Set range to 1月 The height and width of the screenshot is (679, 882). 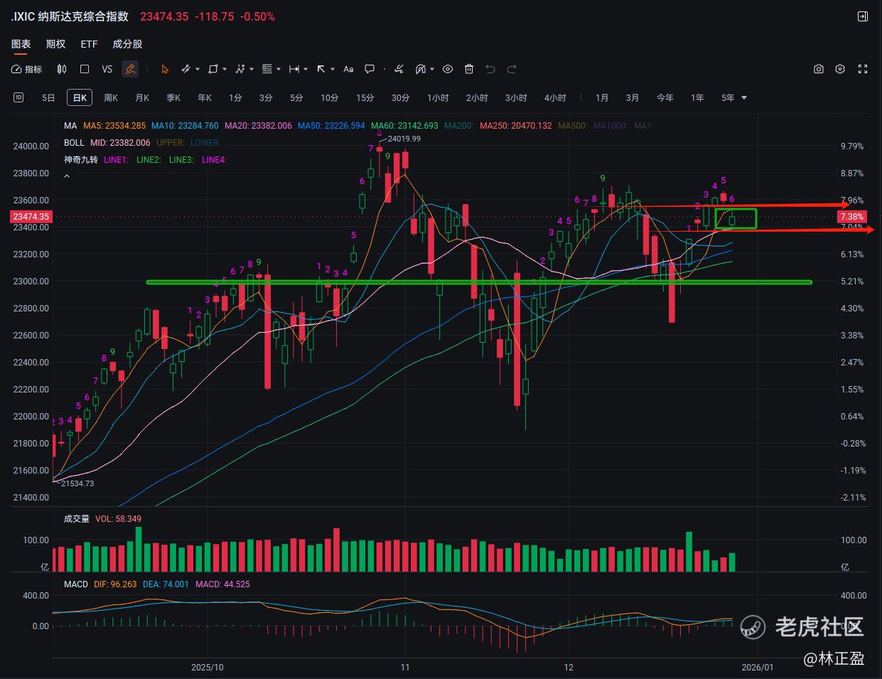click(602, 98)
